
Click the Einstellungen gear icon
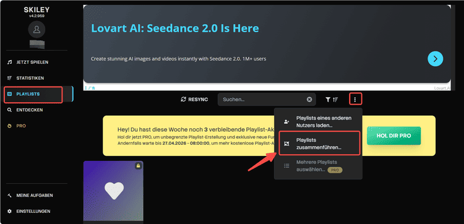point(10,211)
